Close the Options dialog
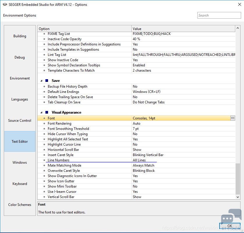 tap(240, 4)
